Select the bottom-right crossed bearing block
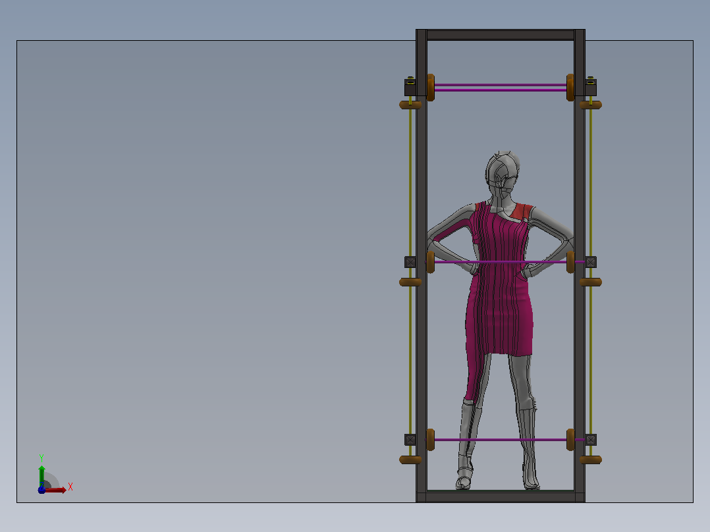Image resolution: width=710 pixels, height=532 pixels. coord(590,440)
